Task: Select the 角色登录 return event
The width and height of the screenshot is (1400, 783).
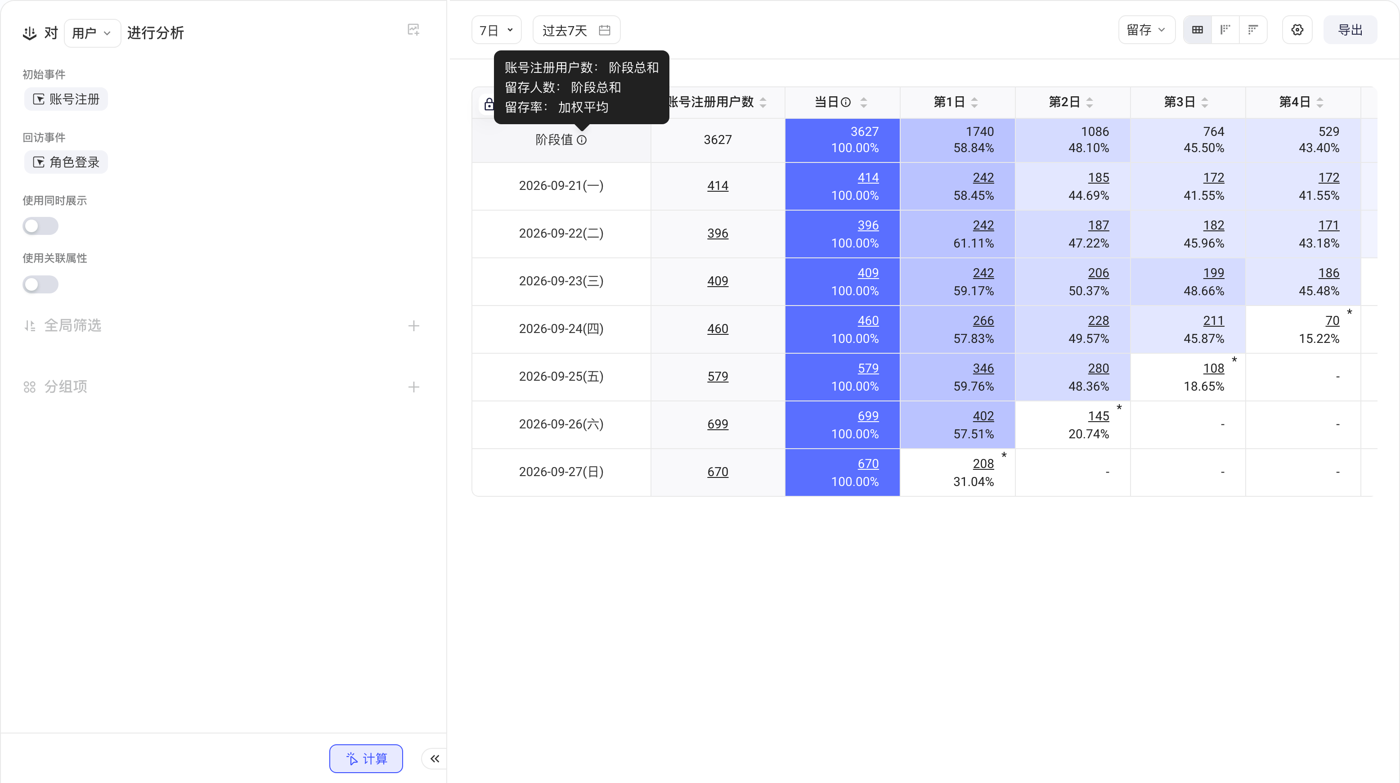Action: 66,162
